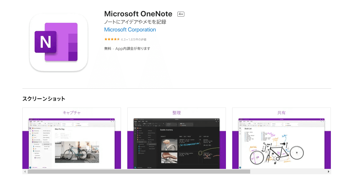Open the 整理 dark mode screenshot thumbnail
340x178 pixels.
(x=176, y=138)
